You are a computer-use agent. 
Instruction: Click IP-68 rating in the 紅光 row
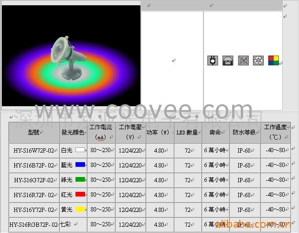pyautogui.click(x=244, y=195)
